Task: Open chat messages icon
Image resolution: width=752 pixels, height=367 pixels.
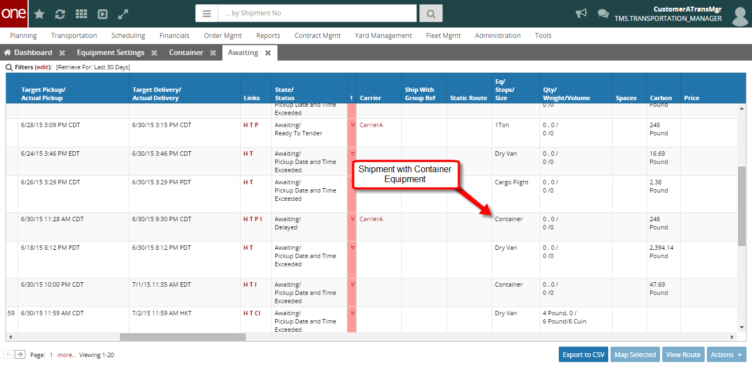Action: click(603, 14)
